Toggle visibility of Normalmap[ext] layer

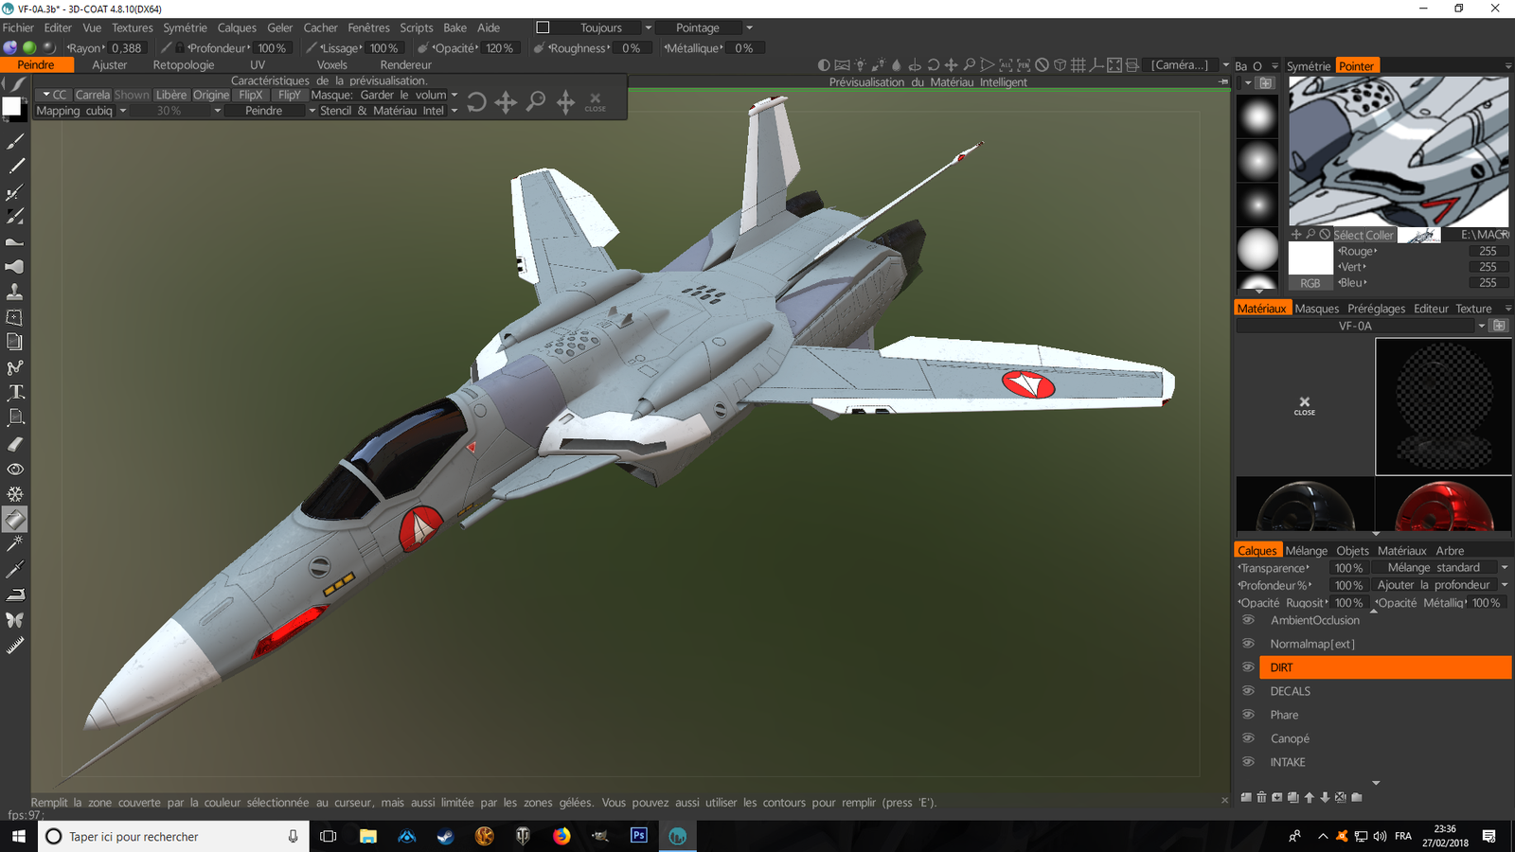(x=1248, y=644)
